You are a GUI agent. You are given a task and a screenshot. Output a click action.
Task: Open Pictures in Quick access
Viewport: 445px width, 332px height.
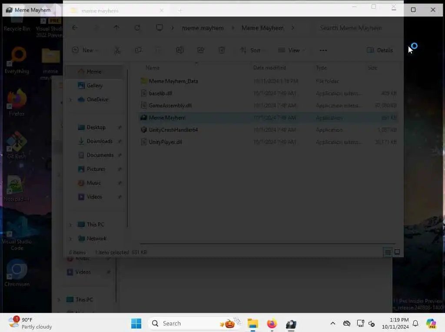point(96,169)
